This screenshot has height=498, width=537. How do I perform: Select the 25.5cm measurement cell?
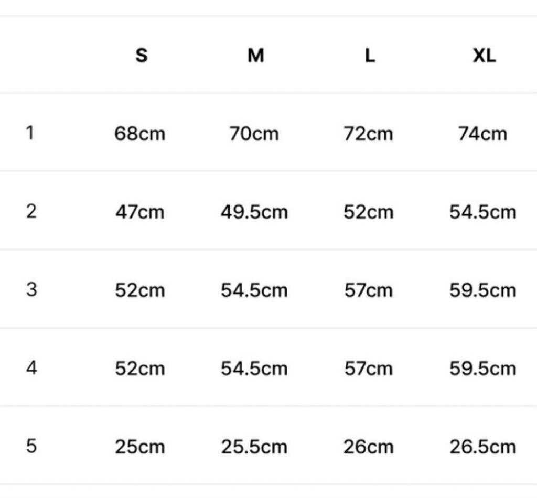254,447
